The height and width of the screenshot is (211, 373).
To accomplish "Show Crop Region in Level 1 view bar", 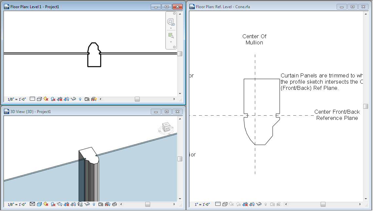I will pyautogui.click(x=67, y=99).
